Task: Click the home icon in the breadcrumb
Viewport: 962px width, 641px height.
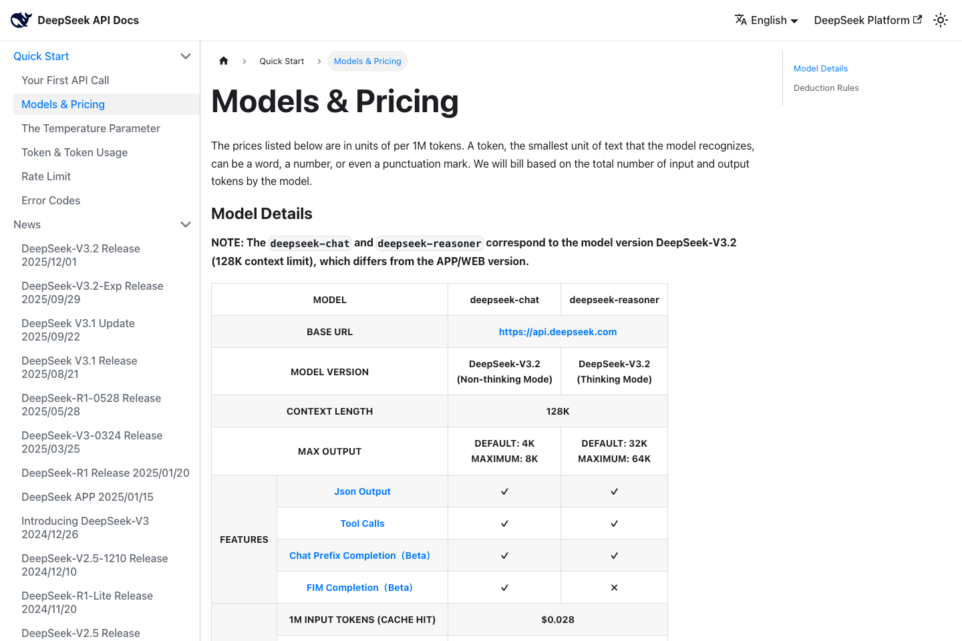Action: (x=223, y=61)
